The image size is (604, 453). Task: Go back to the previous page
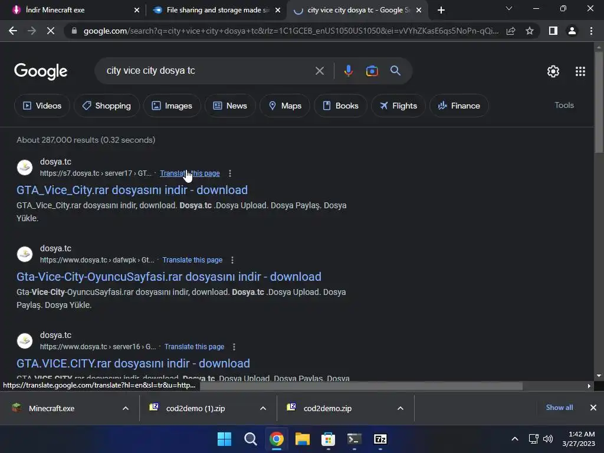(13, 31)
